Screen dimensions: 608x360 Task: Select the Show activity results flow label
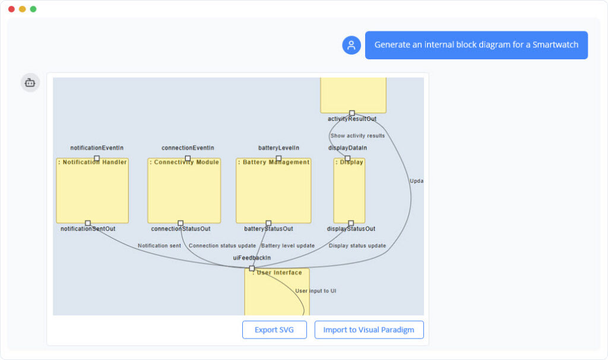357,135
